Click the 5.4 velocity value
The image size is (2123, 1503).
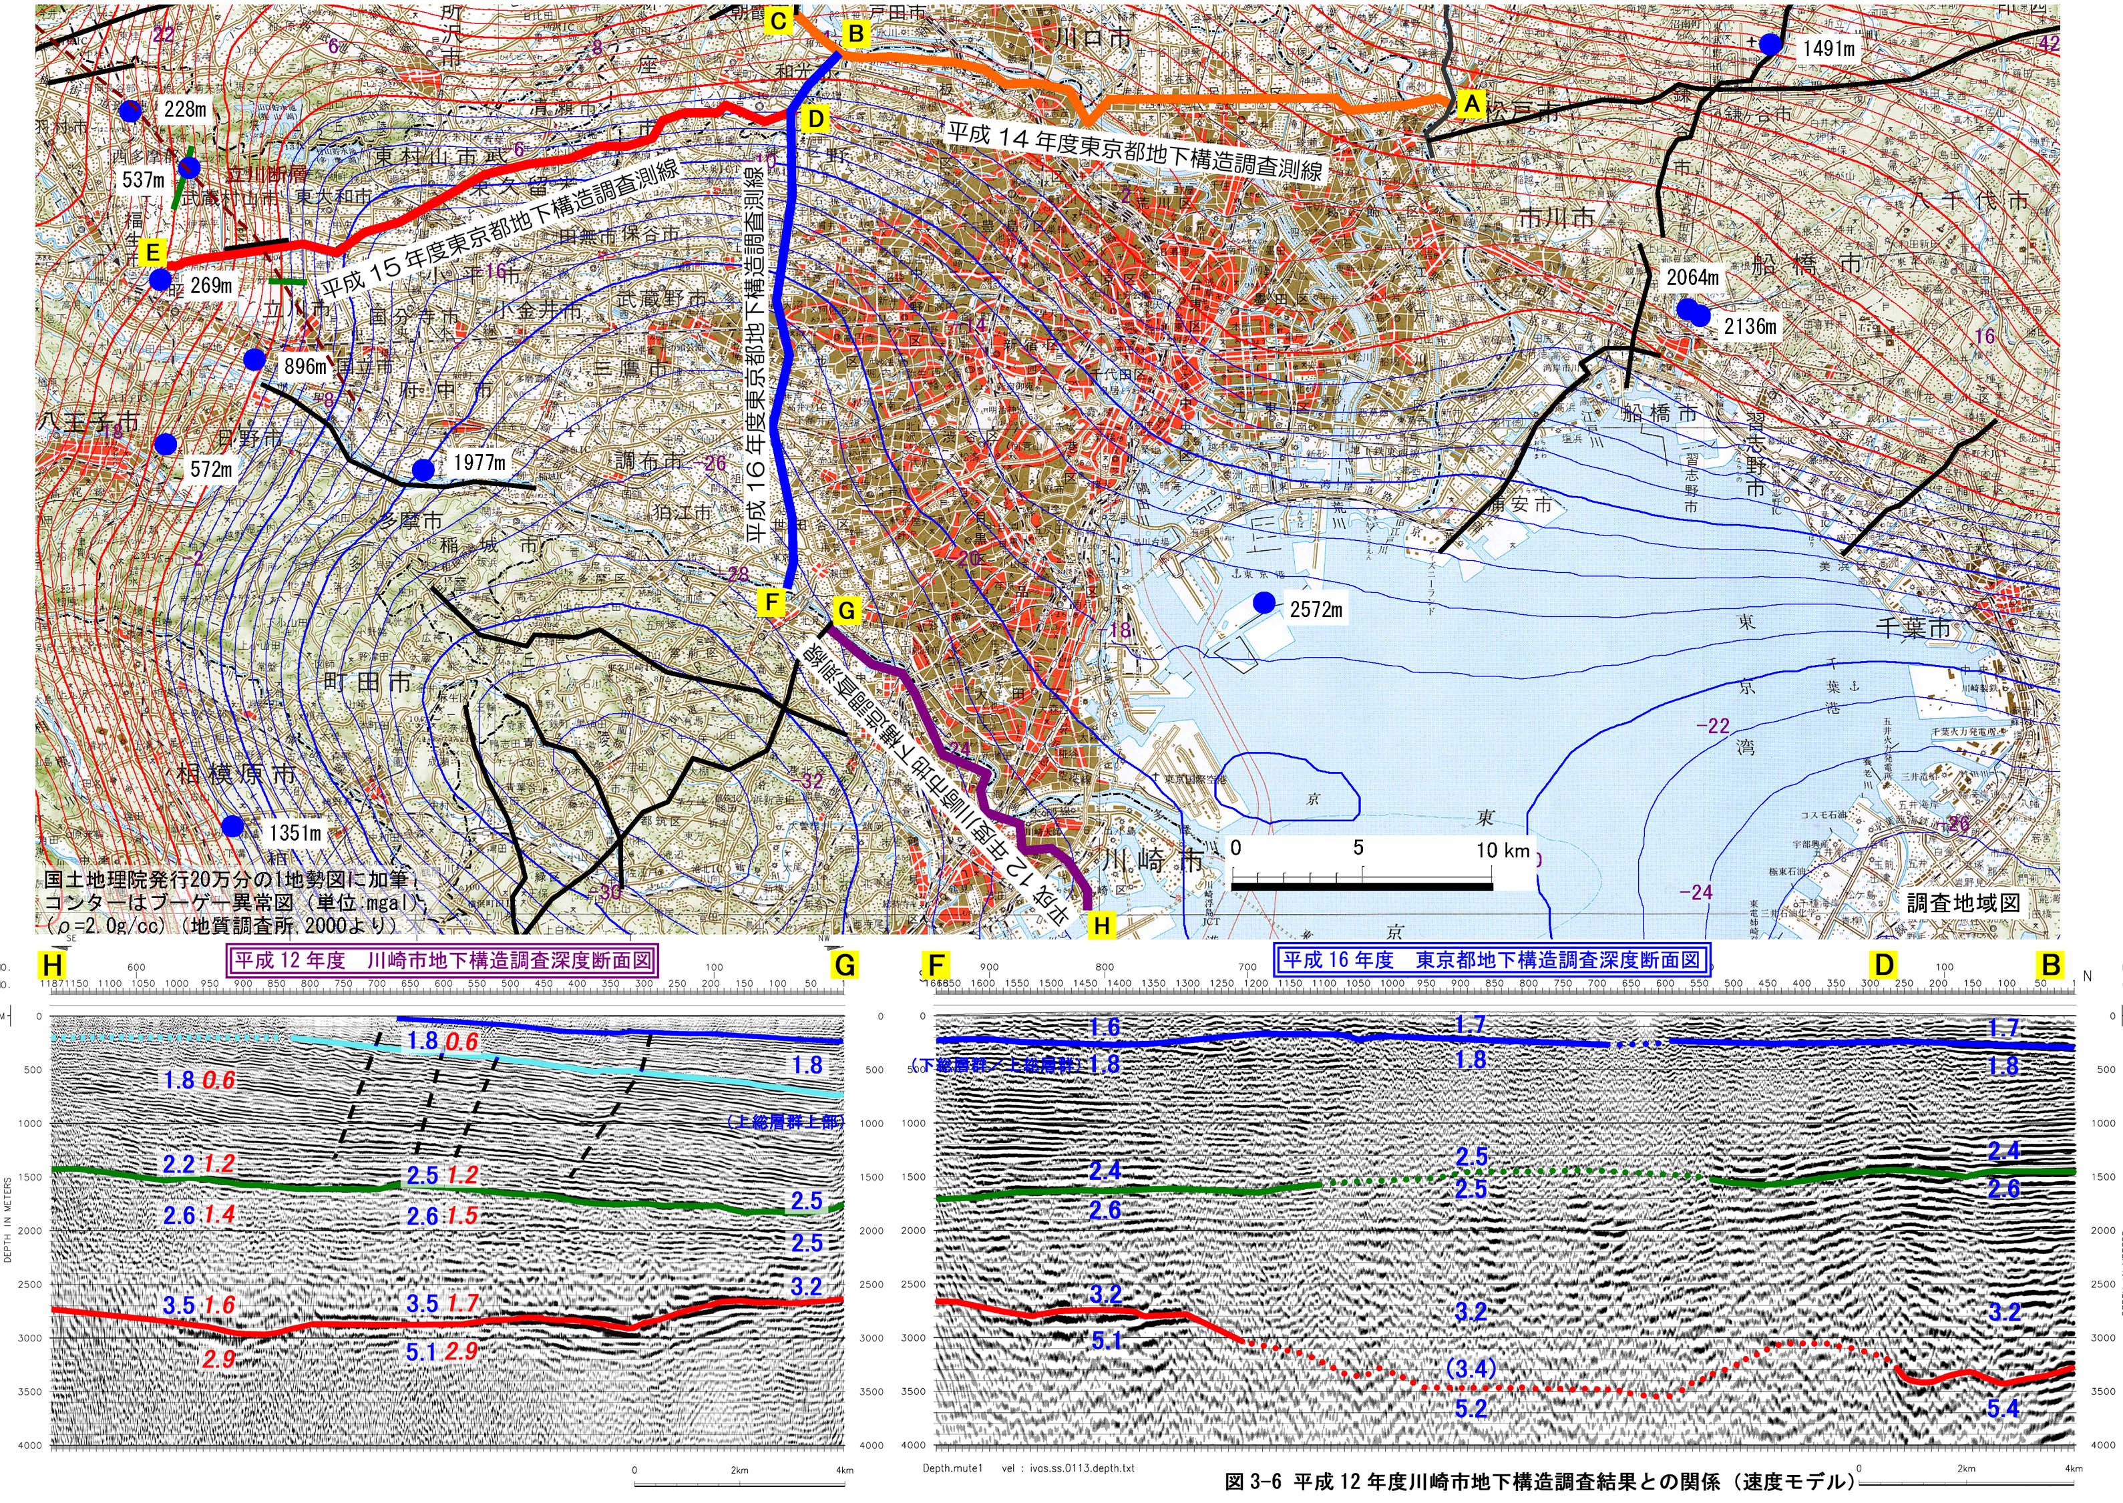[x=2003, y=1409]
